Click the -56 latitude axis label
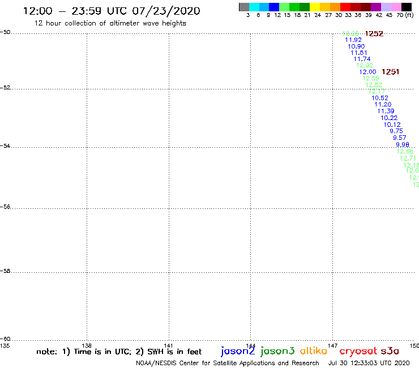The height and width of the screenshot is (368, 419). coord(5,207)
